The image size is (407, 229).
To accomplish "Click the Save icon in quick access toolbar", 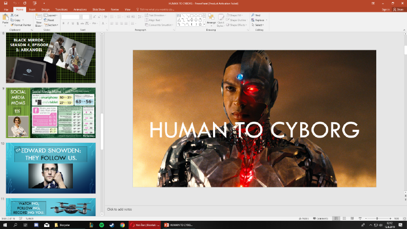I will [x=6, y=4].
